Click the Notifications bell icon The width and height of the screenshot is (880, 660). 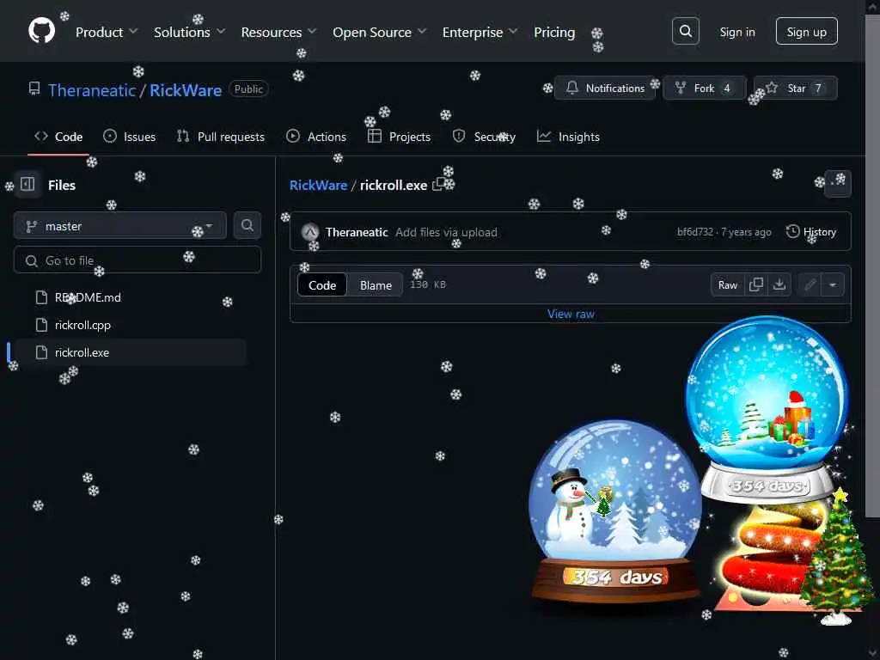[571, 89]
